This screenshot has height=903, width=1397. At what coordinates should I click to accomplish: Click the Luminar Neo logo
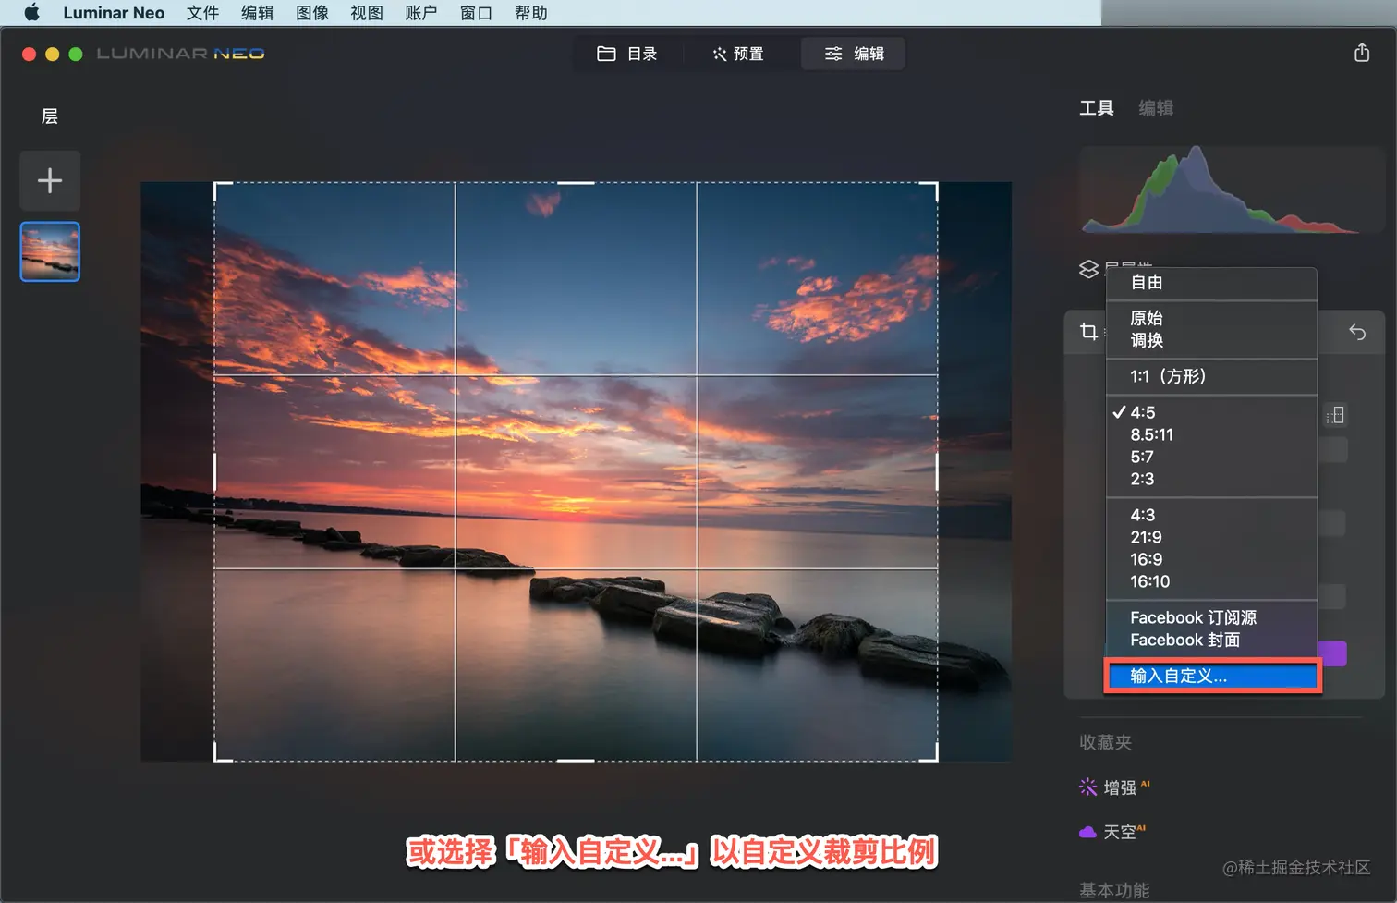(x=180, y=54)
